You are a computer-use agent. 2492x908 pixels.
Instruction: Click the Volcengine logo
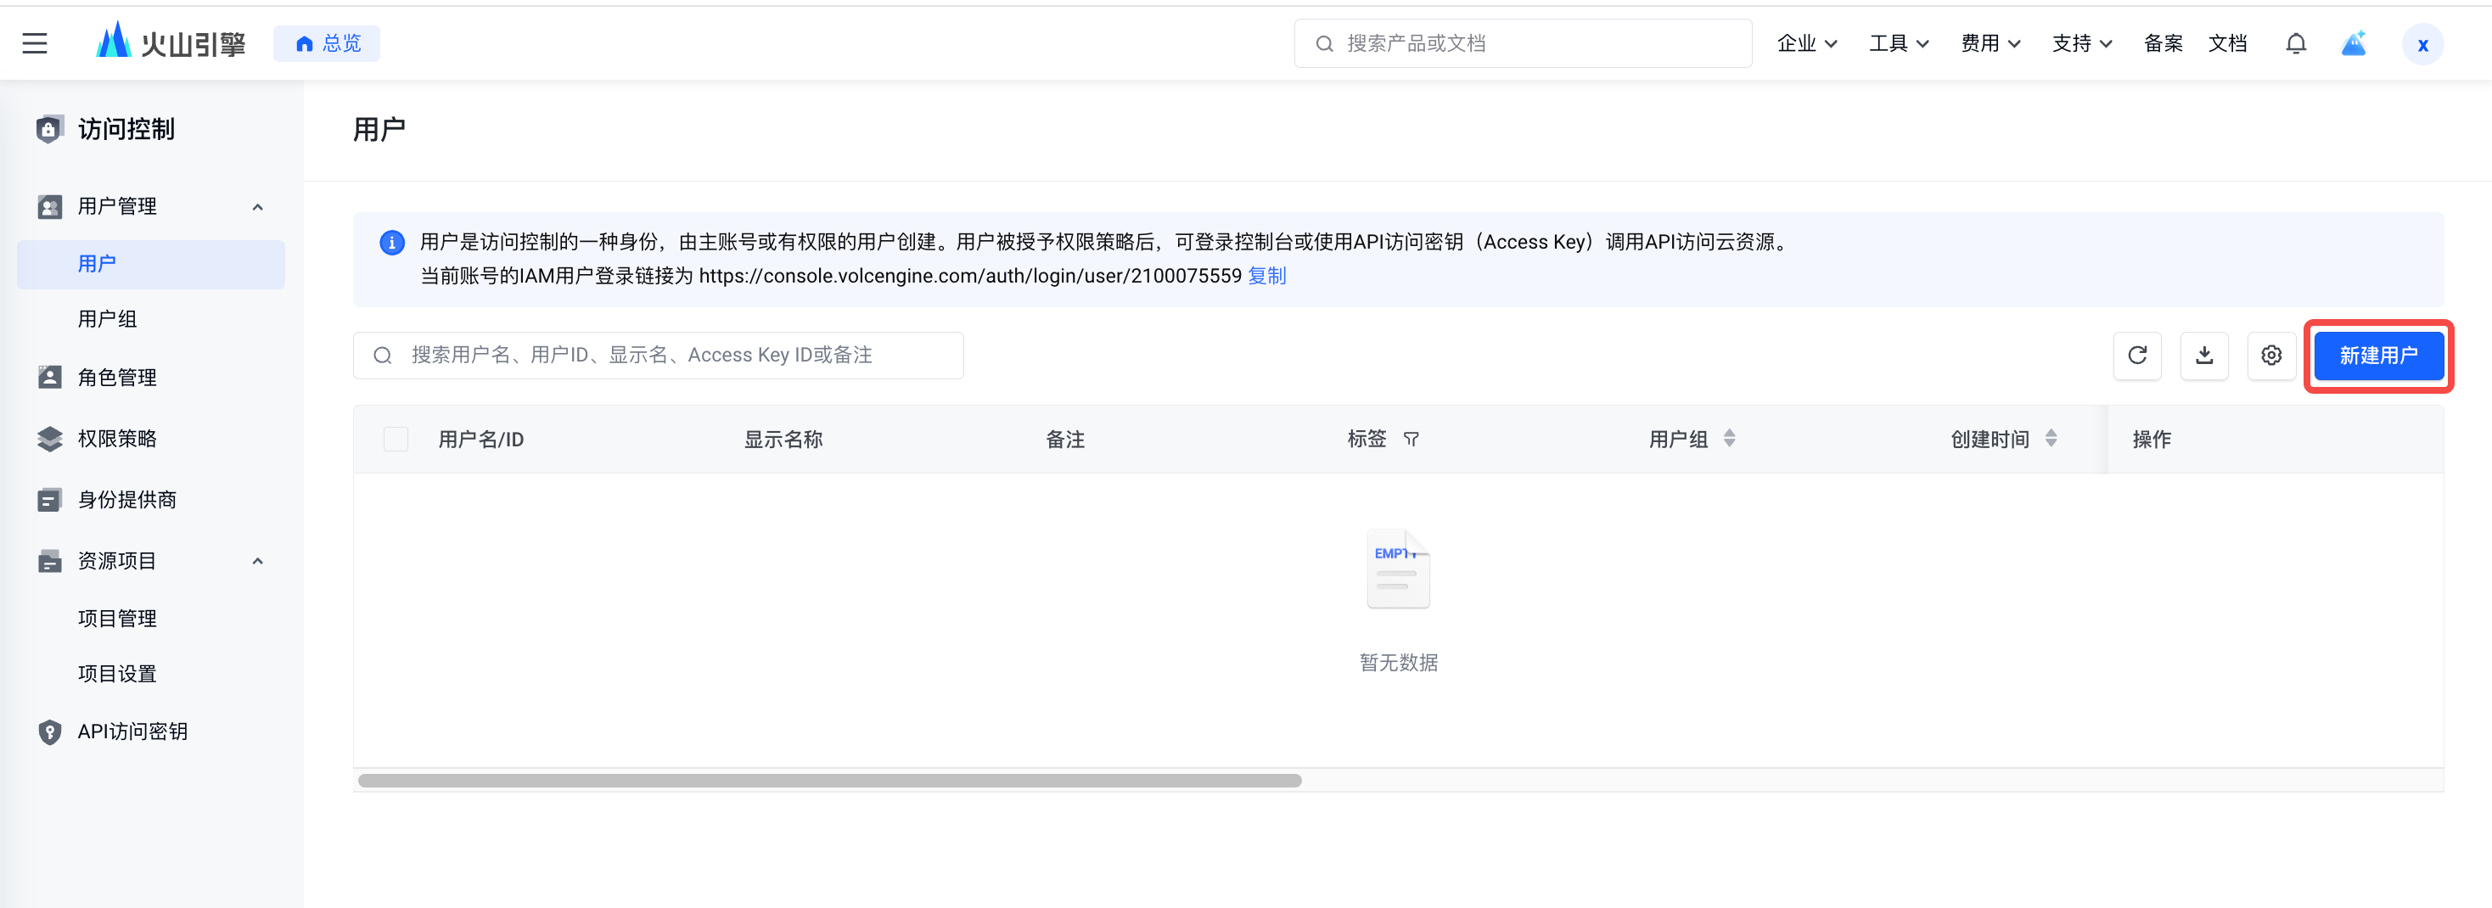pyautogui.click(x=171, y=42)
